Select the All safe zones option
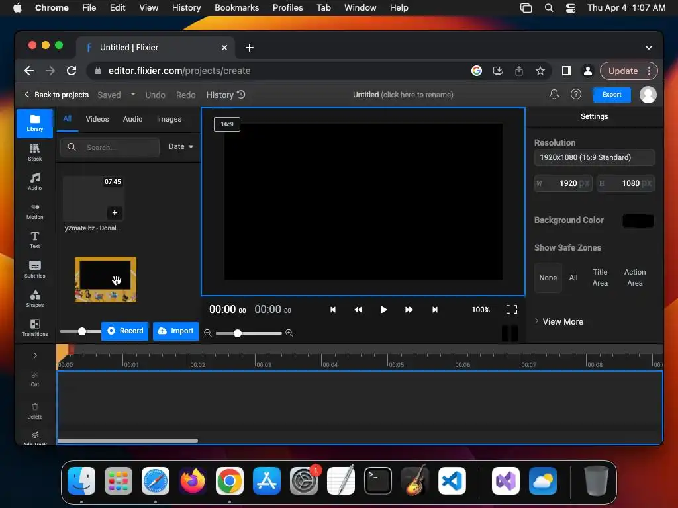The height and width of the screenshot is (508, 678). 573,278
